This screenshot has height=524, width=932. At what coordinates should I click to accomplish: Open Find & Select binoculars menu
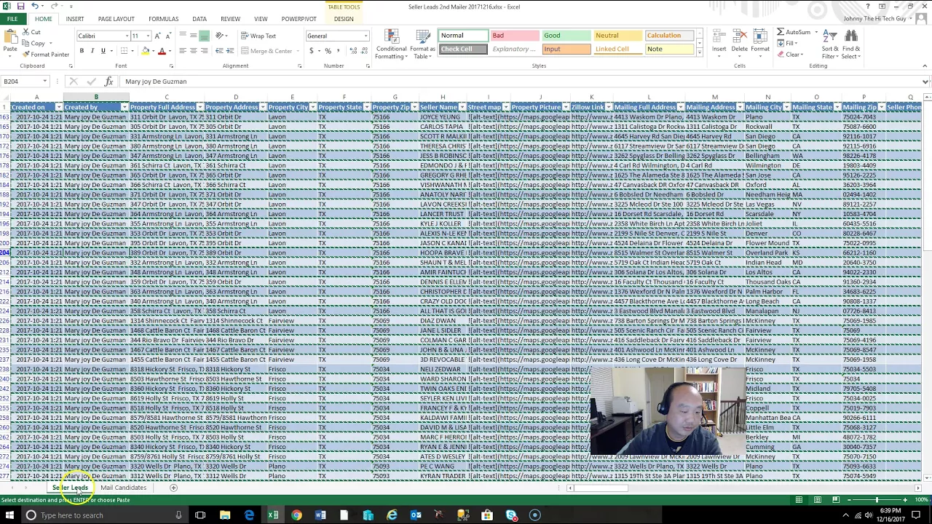click(x=851, y=44)
